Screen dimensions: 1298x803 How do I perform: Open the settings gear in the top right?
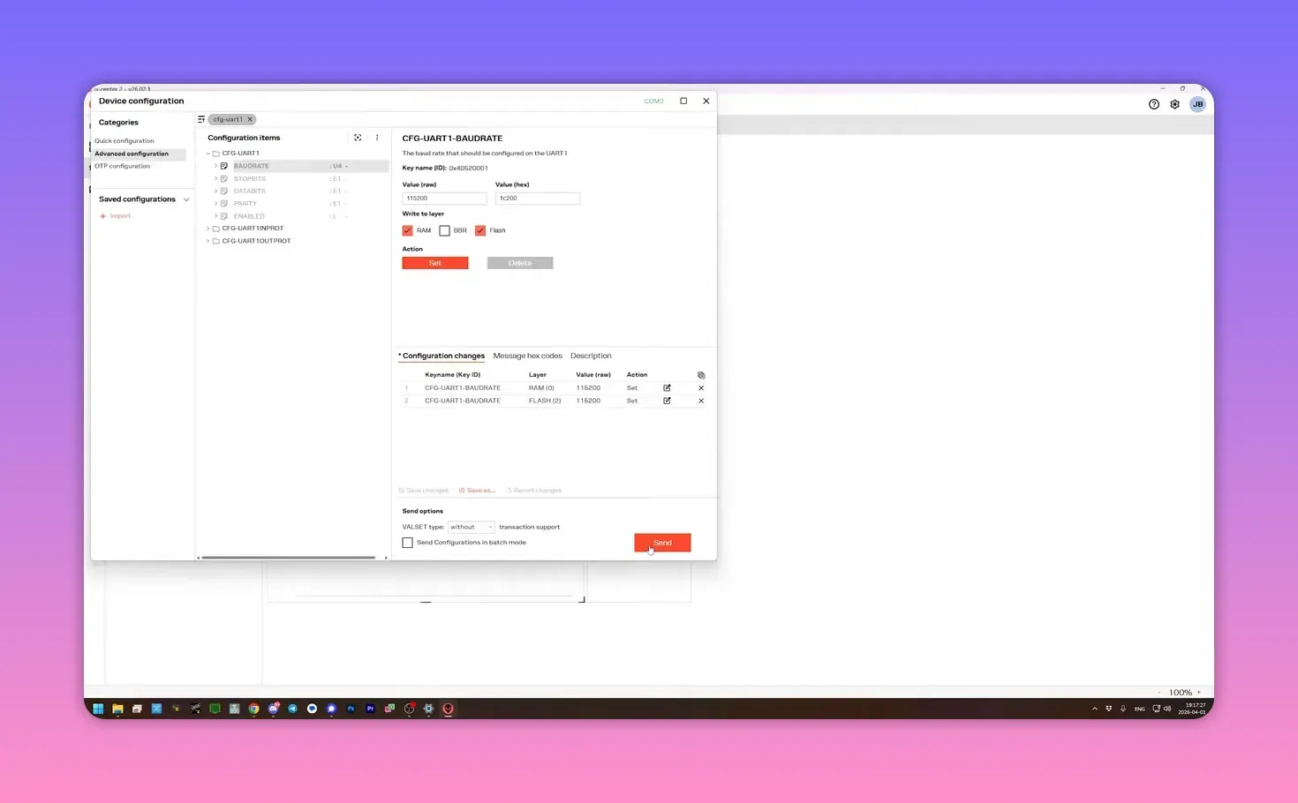1174,104
